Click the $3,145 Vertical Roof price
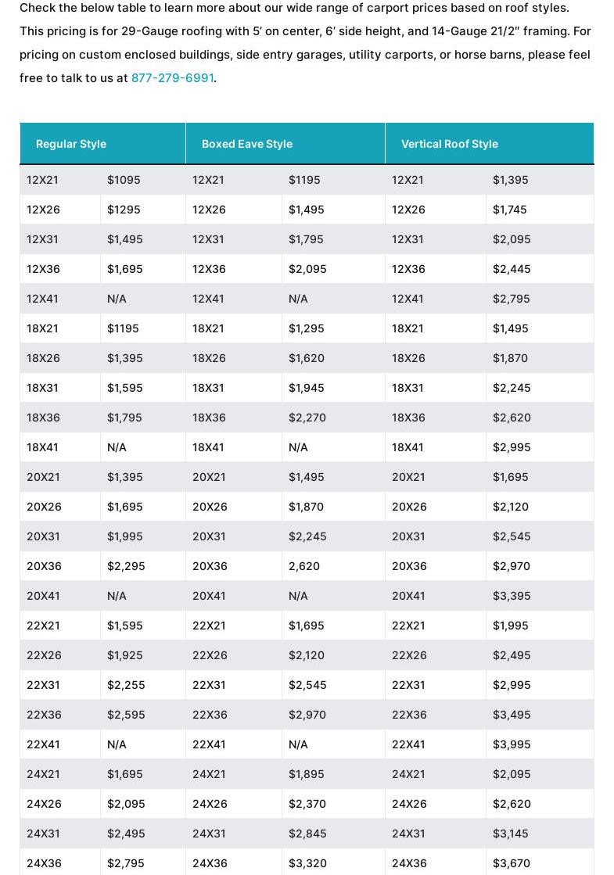This screenshot has width=614, height=875. click(511, 834)
